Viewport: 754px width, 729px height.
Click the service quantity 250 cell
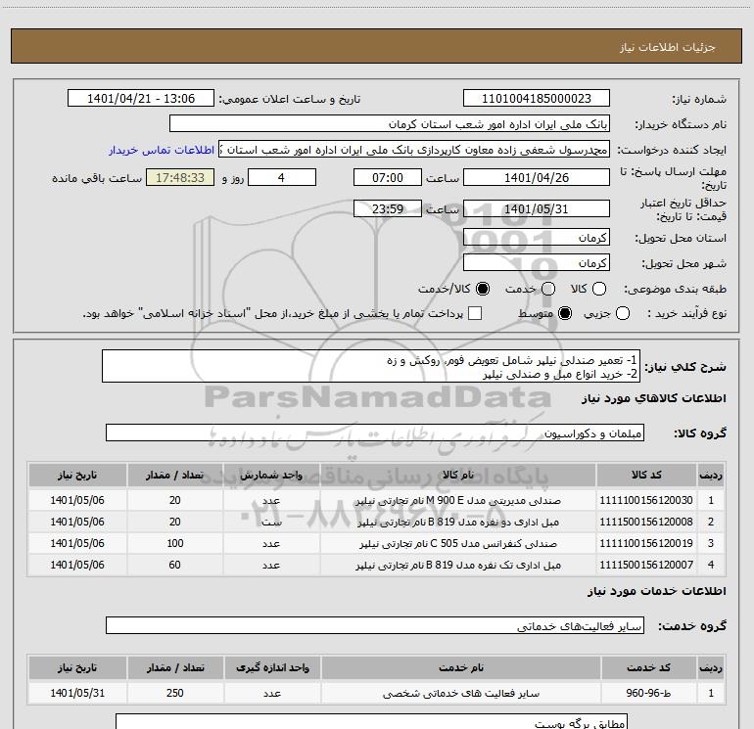coord(175,693)
